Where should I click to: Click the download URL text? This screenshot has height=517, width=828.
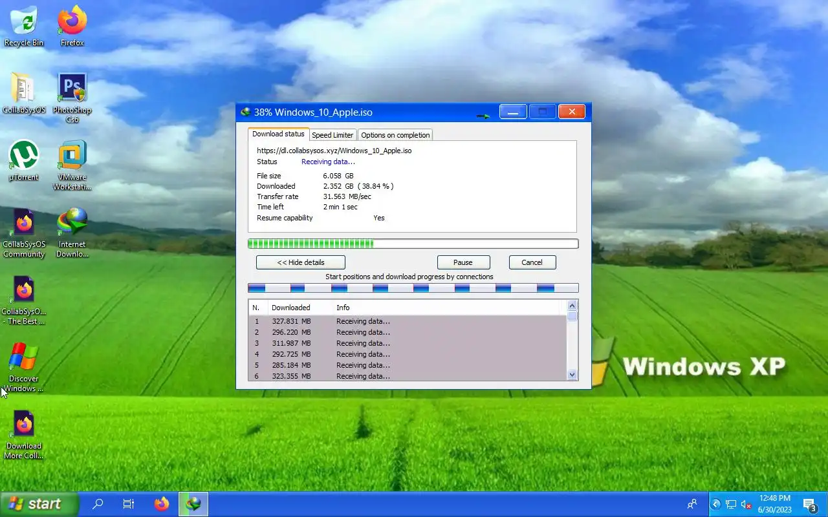tap(334, 151)
